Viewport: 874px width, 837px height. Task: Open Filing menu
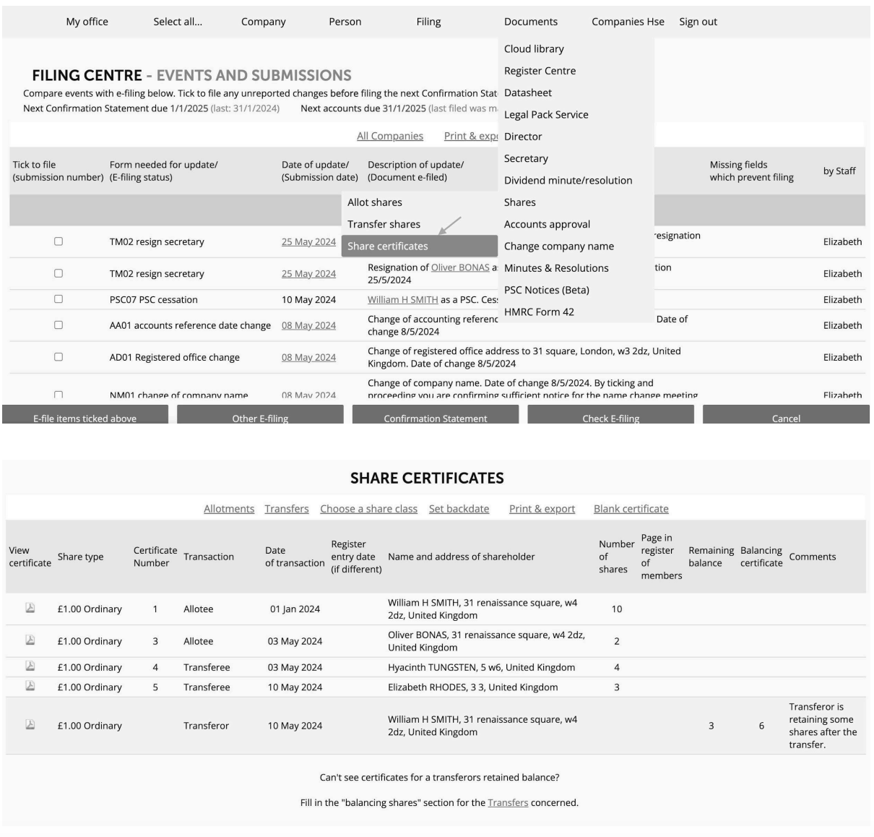(x=428, y=22)
